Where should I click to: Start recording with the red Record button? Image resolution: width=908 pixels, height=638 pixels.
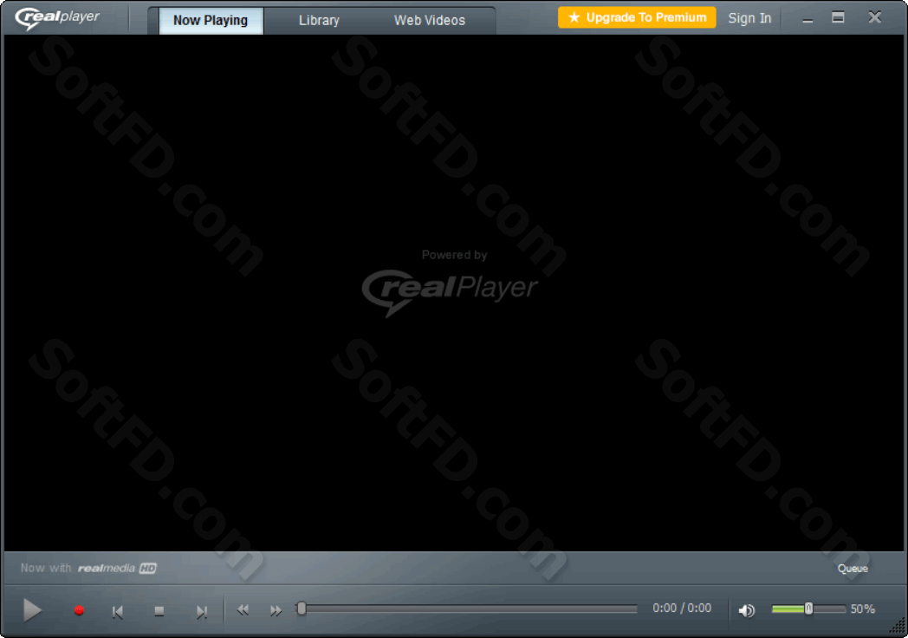(80, 610)
